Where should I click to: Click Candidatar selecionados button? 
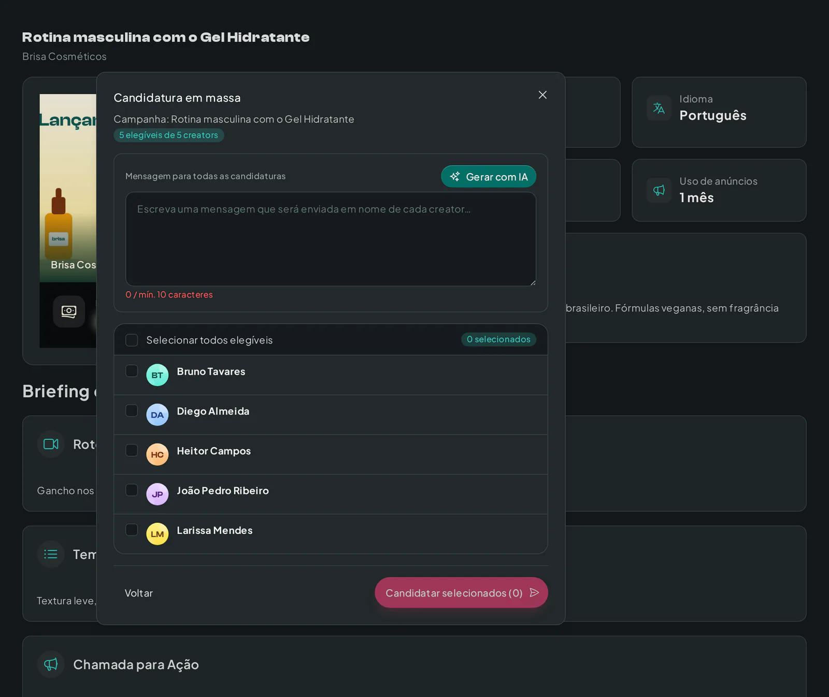tap(461, 593)
